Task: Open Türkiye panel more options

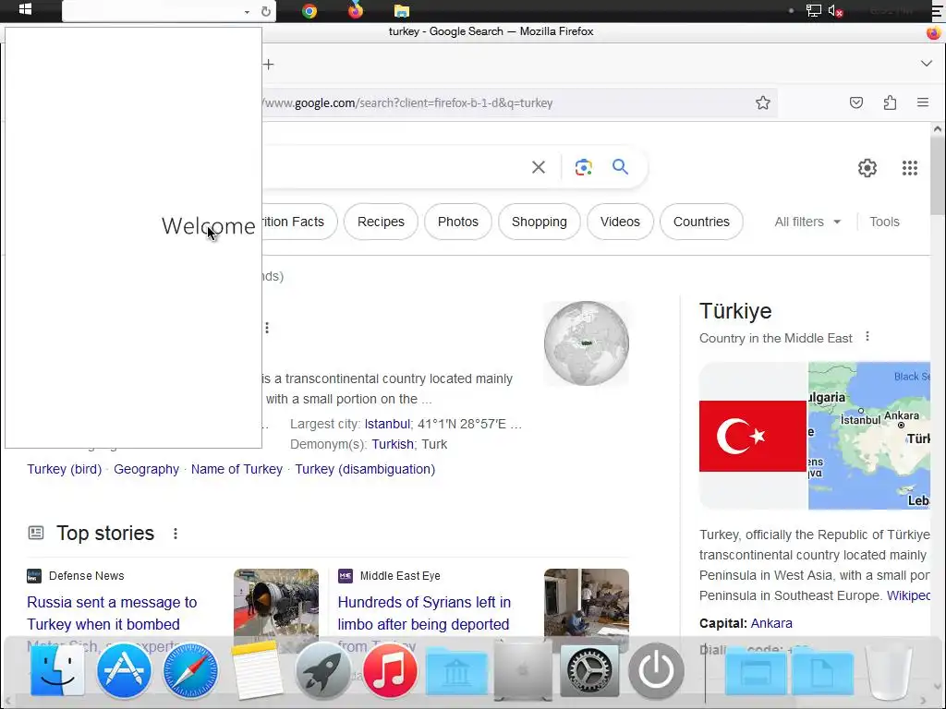Action: tap(867, 336)
